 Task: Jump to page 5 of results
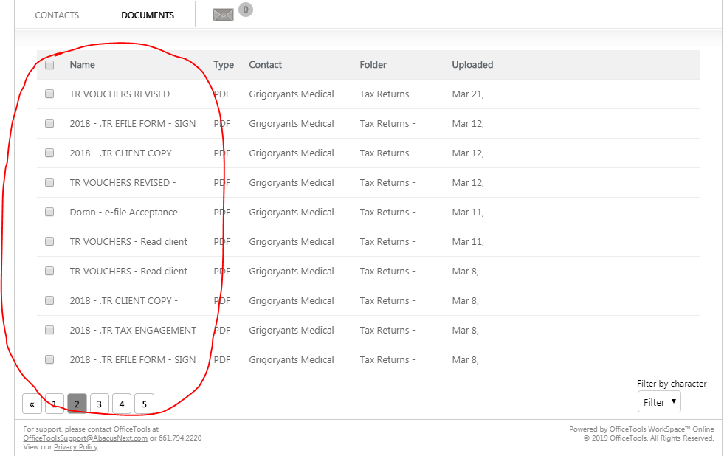(x=144, y=403)
